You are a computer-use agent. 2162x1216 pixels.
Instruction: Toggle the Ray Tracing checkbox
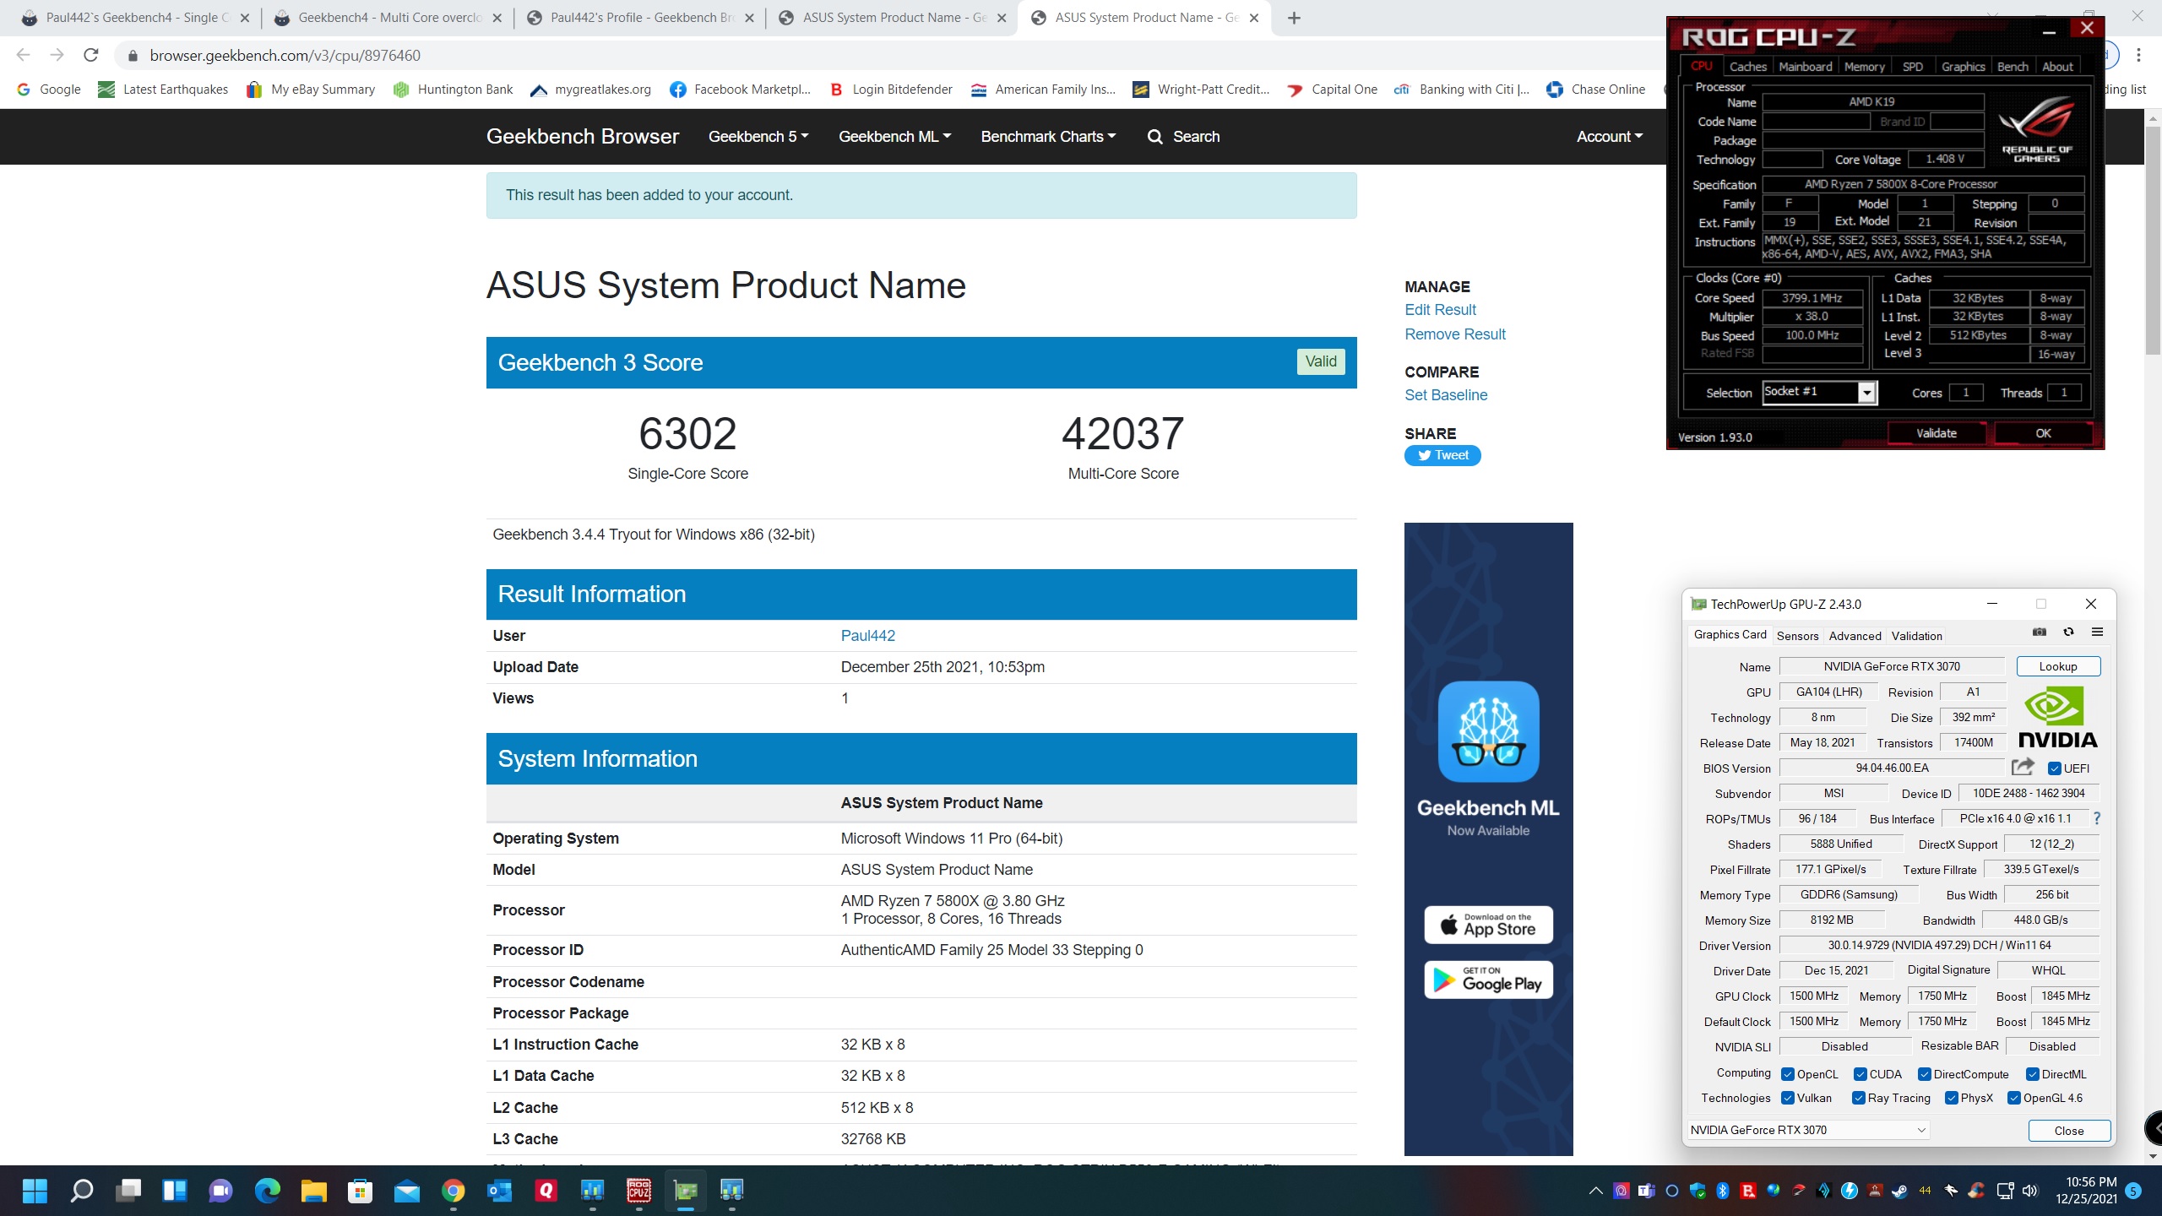tap(1859, 1098)
